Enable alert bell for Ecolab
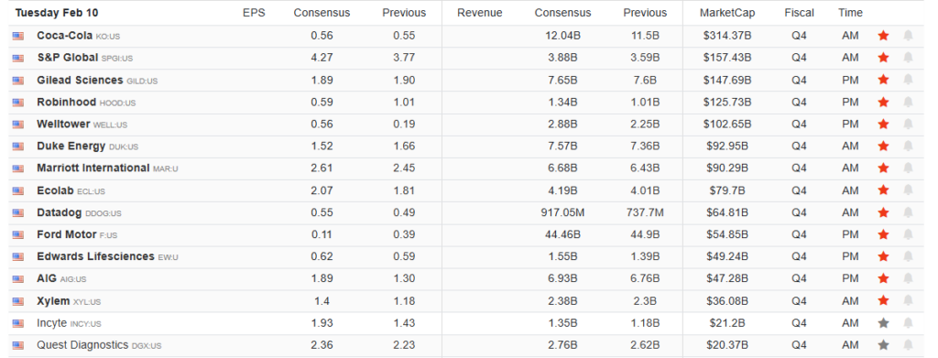Image resolution: width=938 pixels, height=358 pixels. click(x=908, y=190)
